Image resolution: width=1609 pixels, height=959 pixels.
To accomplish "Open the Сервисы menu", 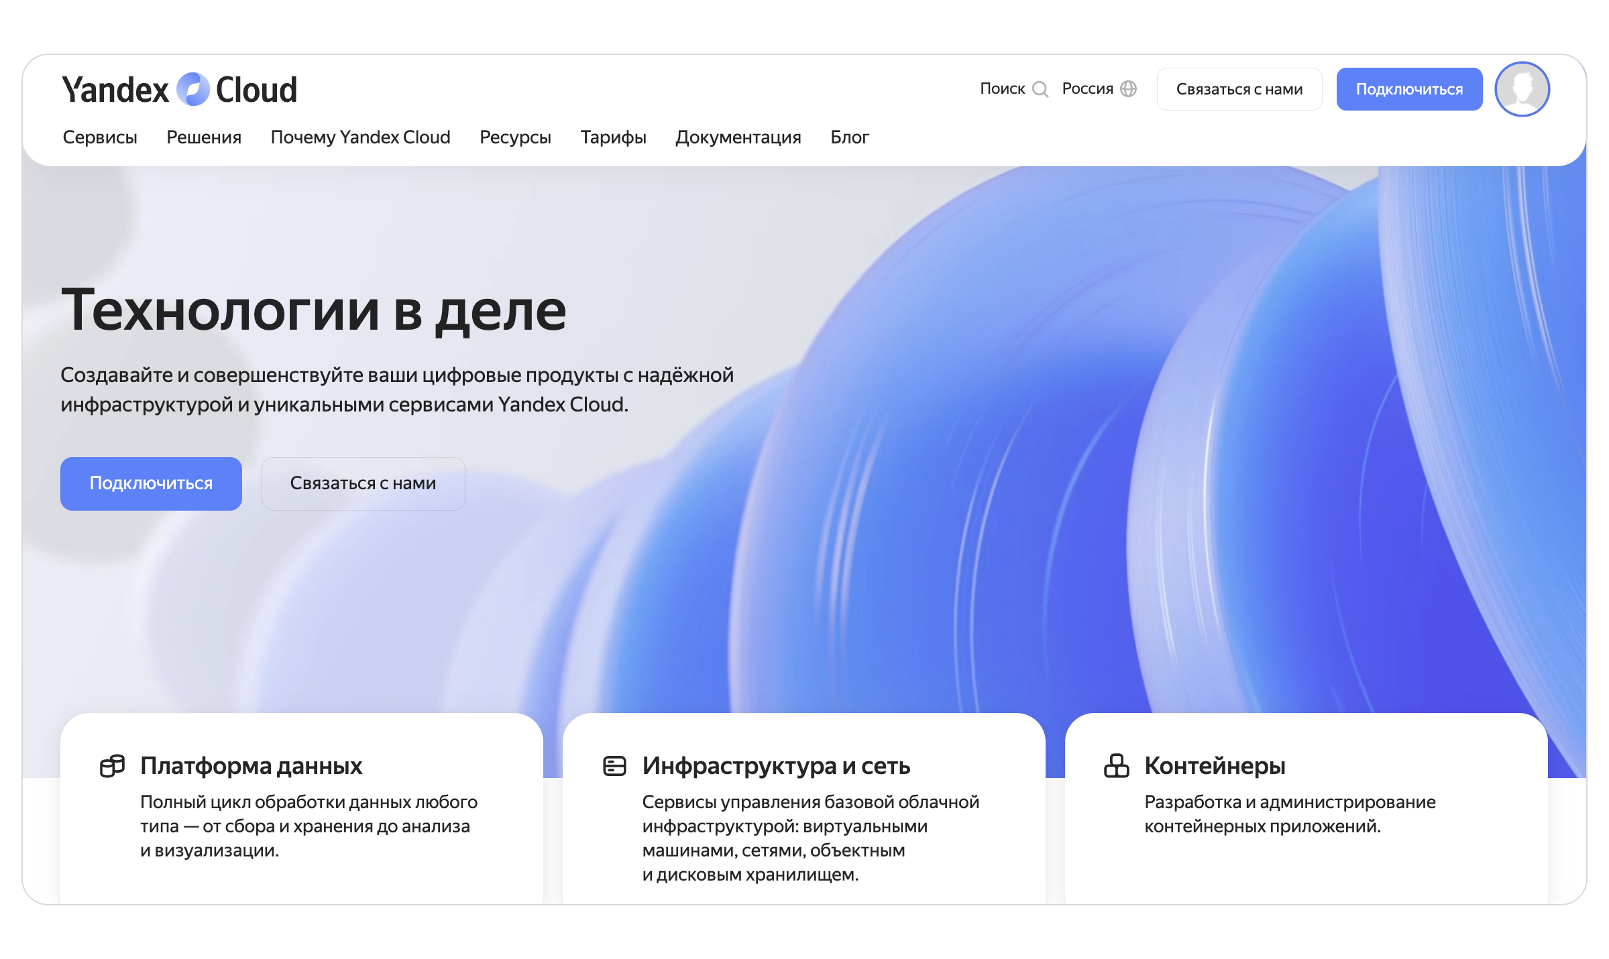I will pos(100,137).
